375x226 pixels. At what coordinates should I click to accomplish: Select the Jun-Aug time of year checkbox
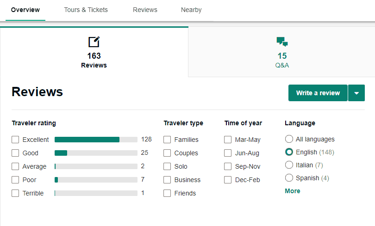(228, 153)
